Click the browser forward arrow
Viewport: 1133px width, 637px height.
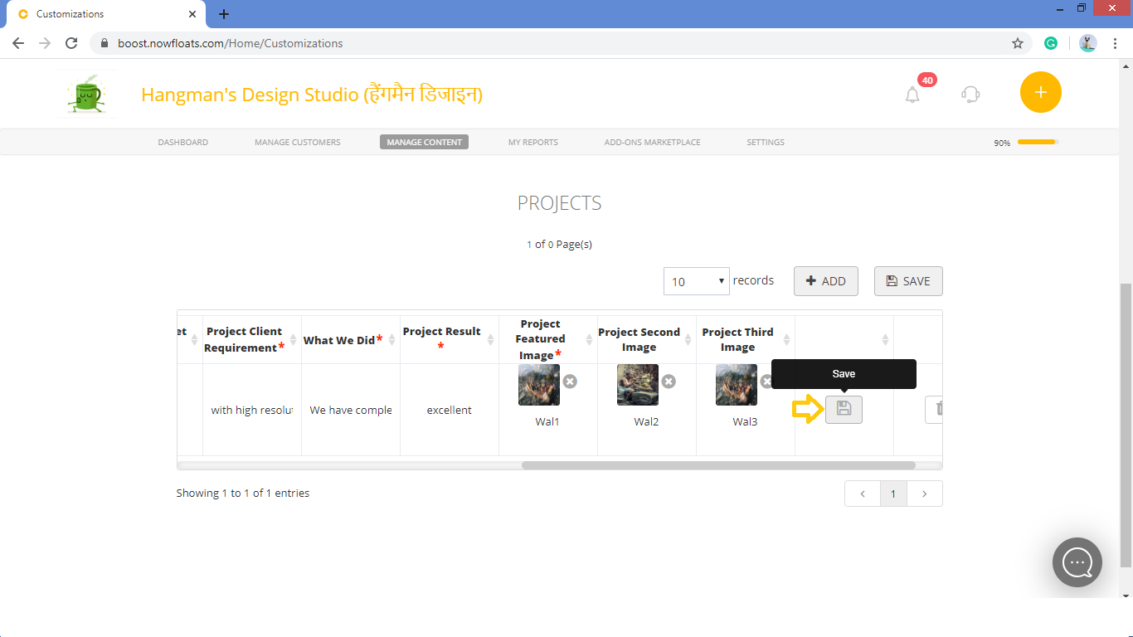45,43
